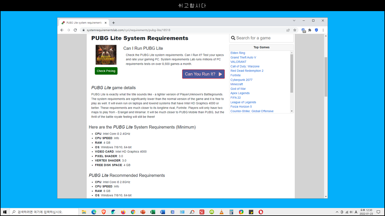Show hidden system tray icons

pyautogui.click(x=337, y=212)
